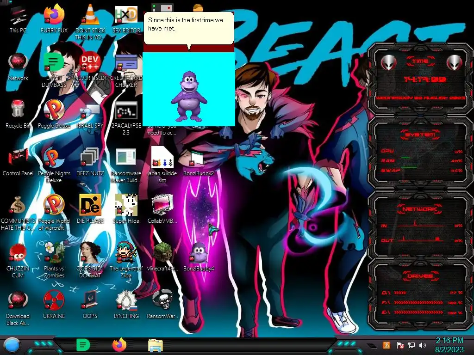The height and width of the screenshot is (355, 474).
Task: Launch Firefox from the taskbar
Action: point(119,345)
